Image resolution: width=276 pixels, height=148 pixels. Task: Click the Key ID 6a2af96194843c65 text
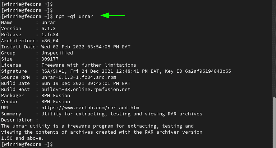point(198,71)
